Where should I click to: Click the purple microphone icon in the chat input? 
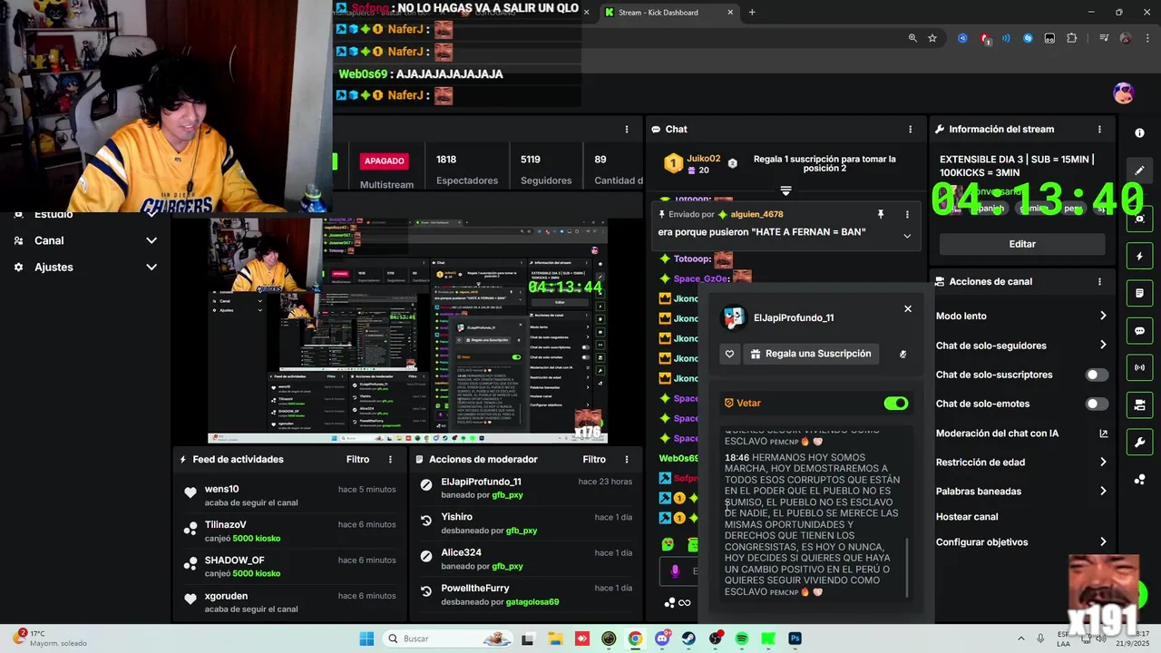coord(675,570)
